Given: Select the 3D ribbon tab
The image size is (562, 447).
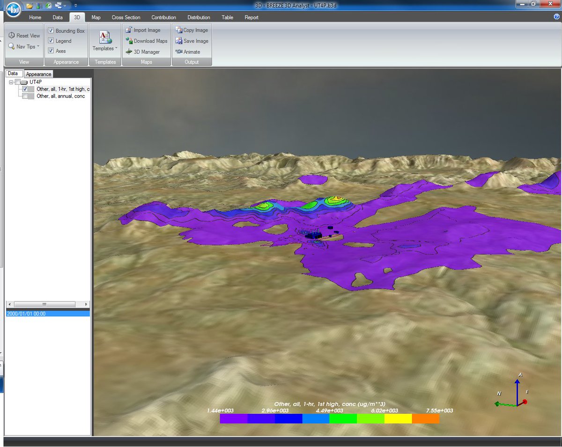Looking at the screenshot, I should click(77, 17).
